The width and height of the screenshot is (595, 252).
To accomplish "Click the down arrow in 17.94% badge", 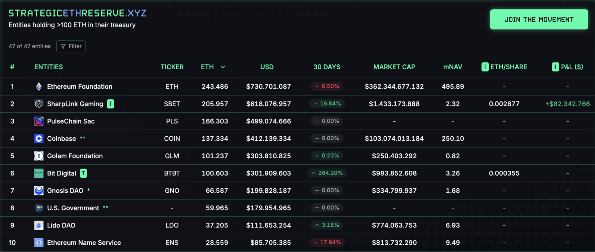I will pyautogui.click(x=315, y=242).
